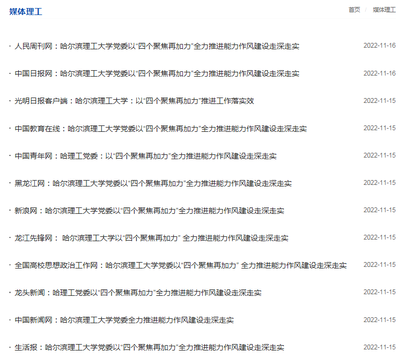Click the 2022-11-16 date beside 人民周刊网
This screenshot has height=358, width=406.
(x=379, y=46)
